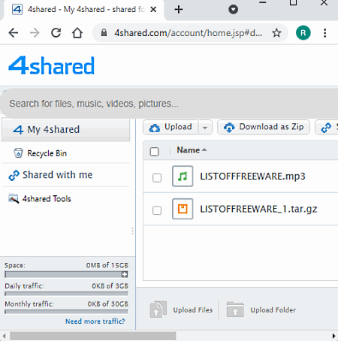Open a new browser tab
The width and height of the screenshot is (338, 341).
179,10
